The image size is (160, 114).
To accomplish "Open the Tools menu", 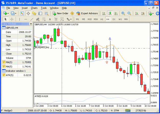I will 44,8.
